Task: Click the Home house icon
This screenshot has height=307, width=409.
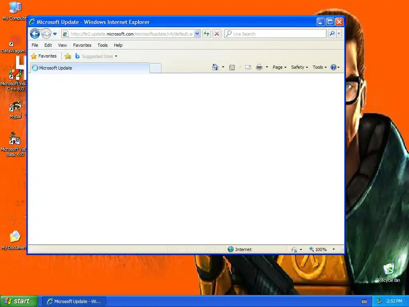Action: (x=215, y=67)
